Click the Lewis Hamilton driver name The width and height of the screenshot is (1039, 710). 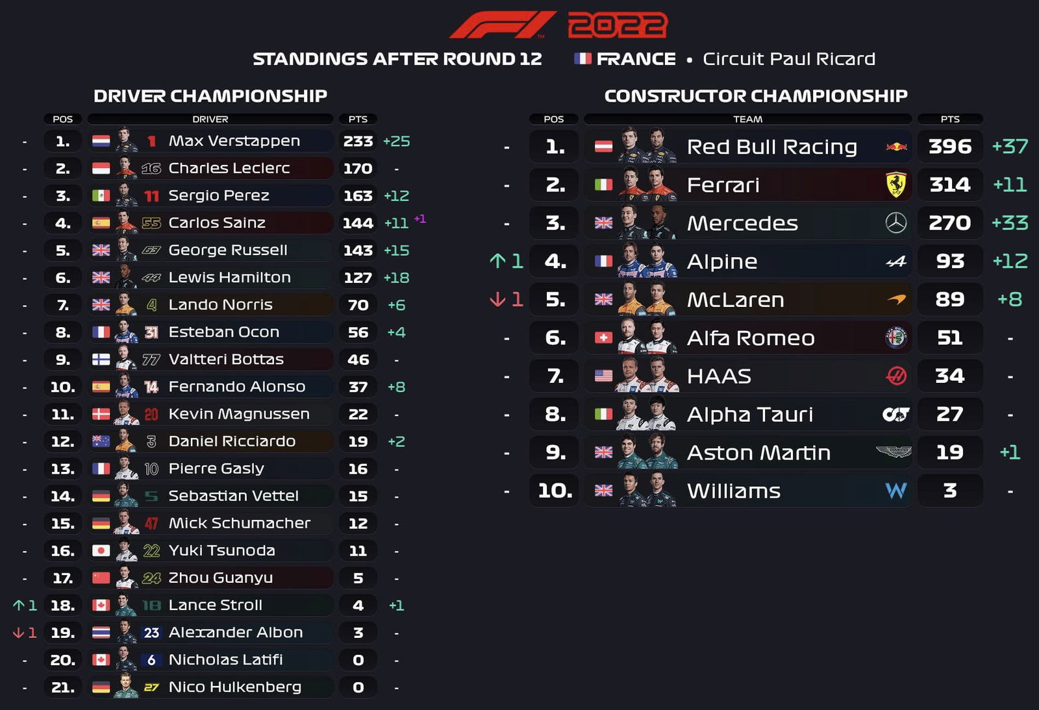coord(229,277)
